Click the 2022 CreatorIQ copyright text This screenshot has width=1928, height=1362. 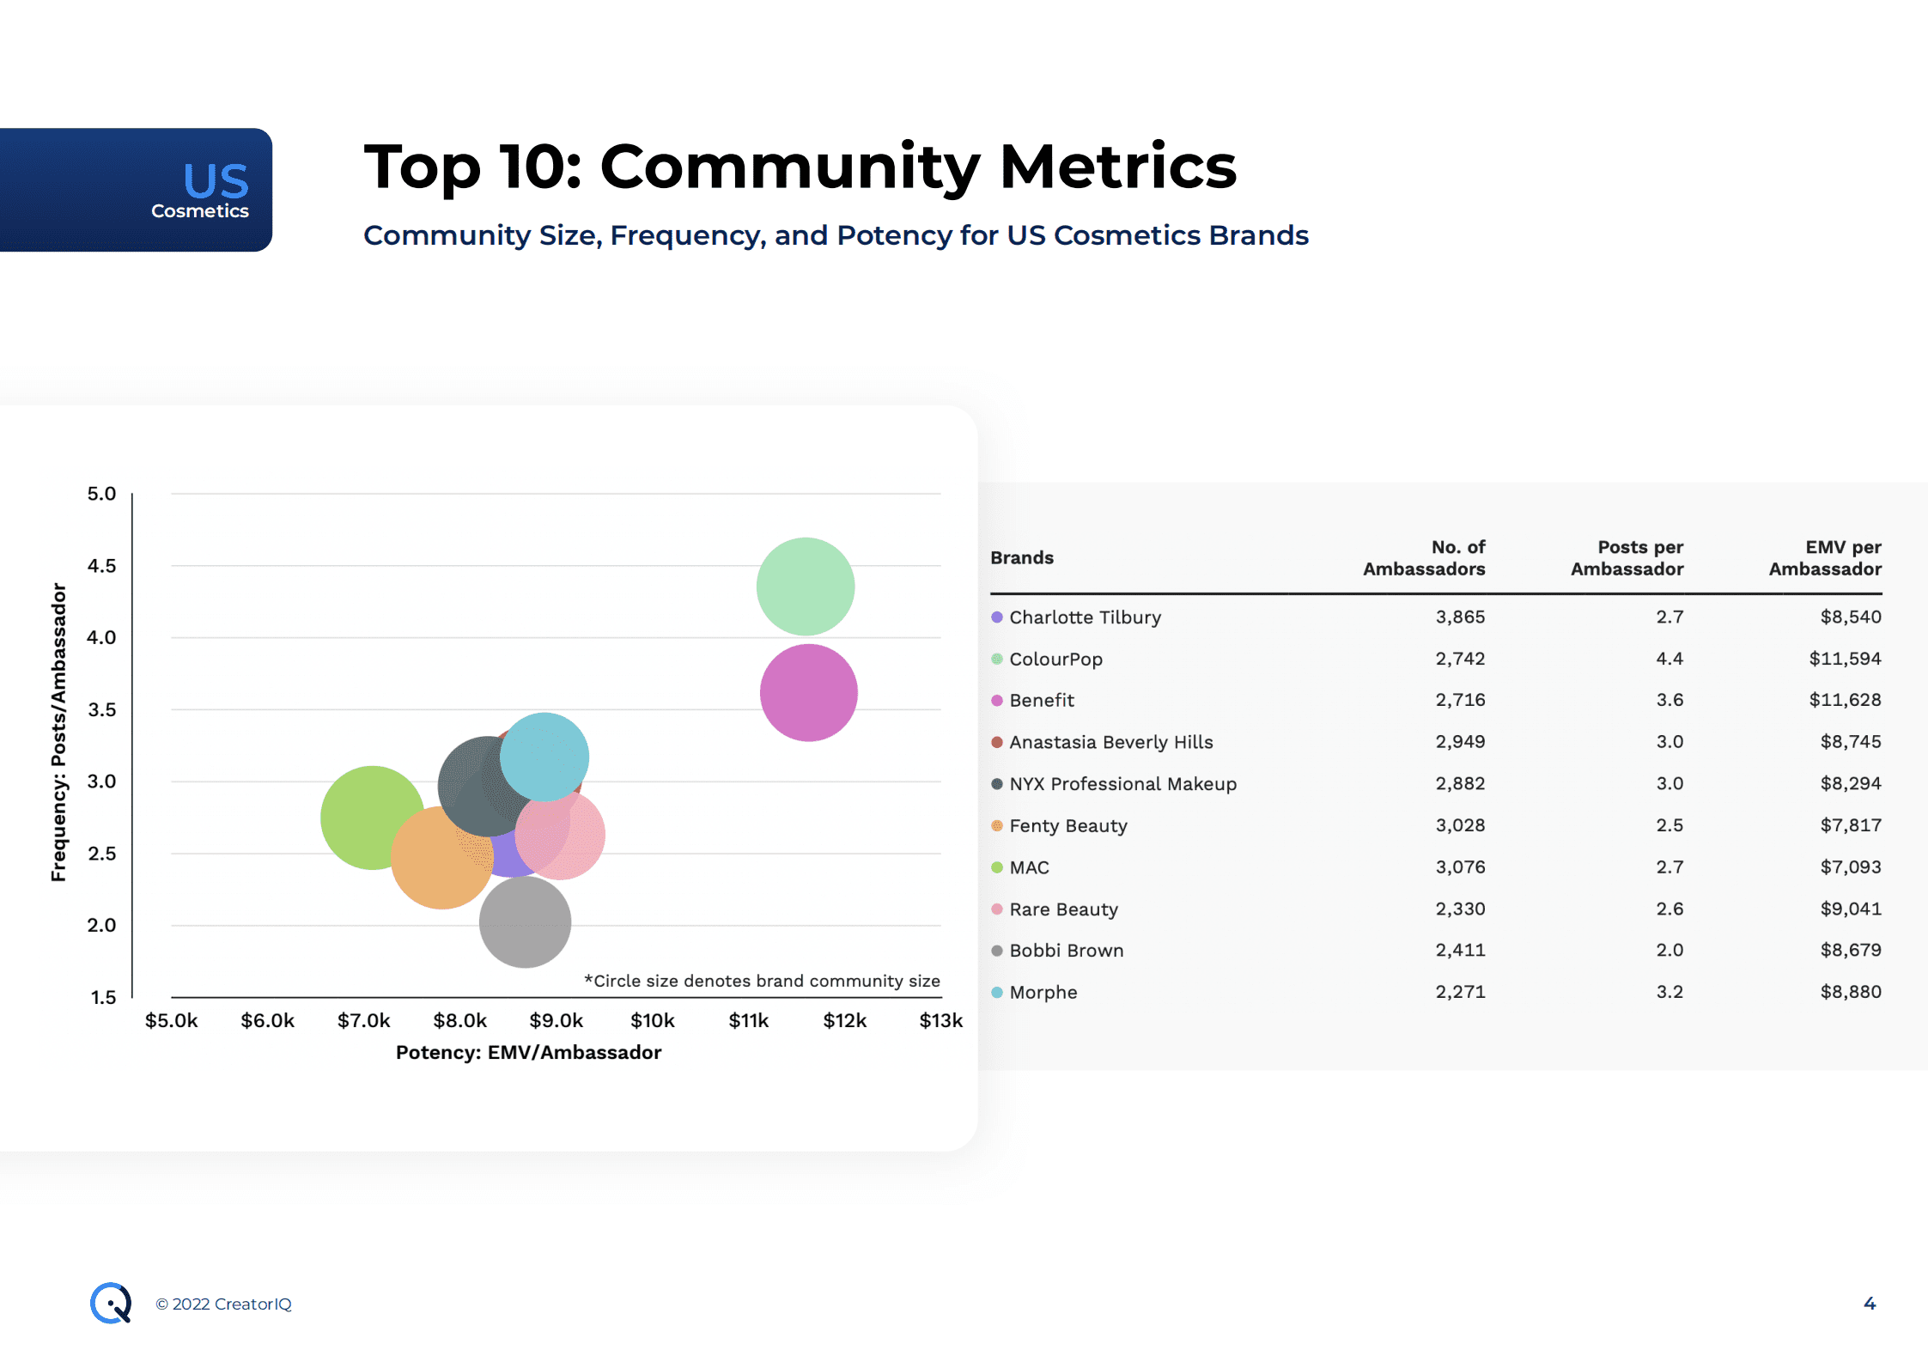click(223, 1304)
